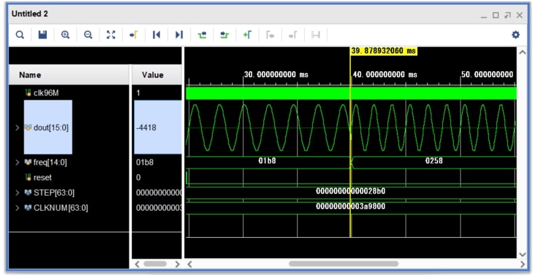This screenshot has height=275, width=533.
Task: Click the Untitled 2 window title
Action: pos(30,14)
